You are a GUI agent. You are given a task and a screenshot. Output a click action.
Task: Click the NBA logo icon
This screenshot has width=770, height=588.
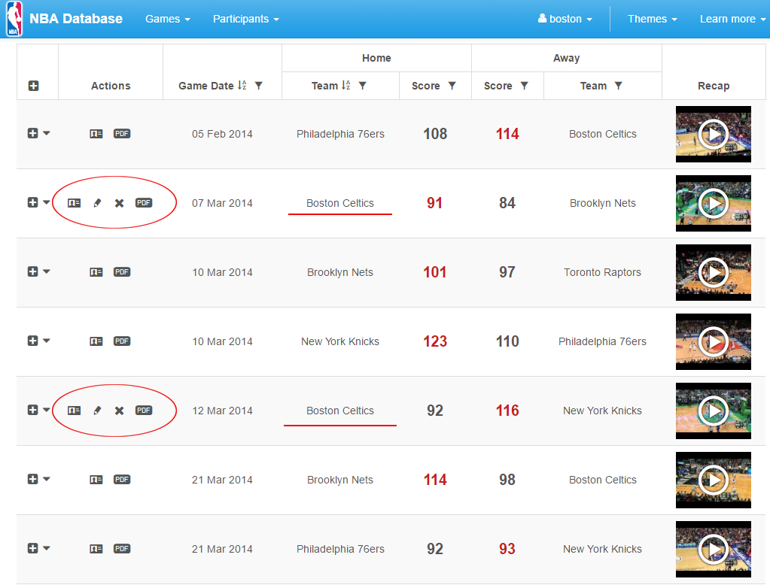[14, 20]
